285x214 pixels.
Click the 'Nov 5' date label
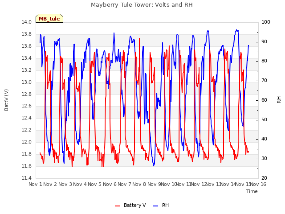(x=95, y=184)
